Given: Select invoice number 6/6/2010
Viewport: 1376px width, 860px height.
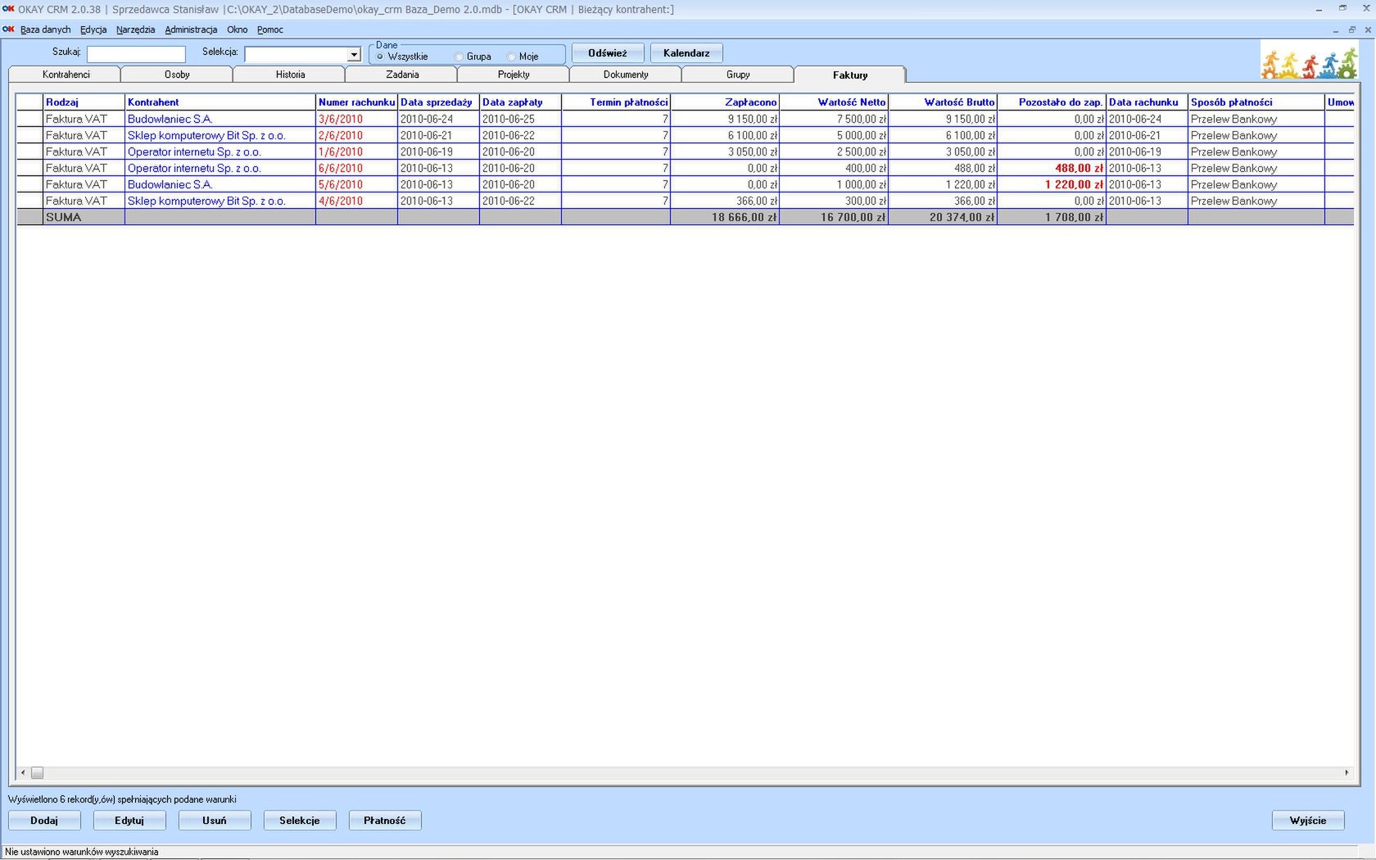Looking at the screenshot, I should click(x=356, y=168).
